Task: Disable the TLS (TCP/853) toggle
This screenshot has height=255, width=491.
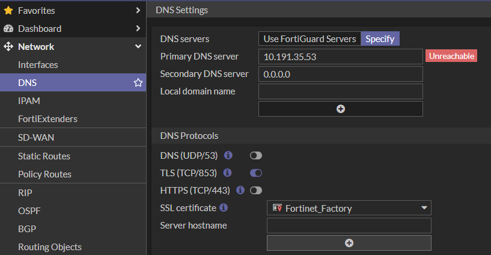Action: click(256, 173)
